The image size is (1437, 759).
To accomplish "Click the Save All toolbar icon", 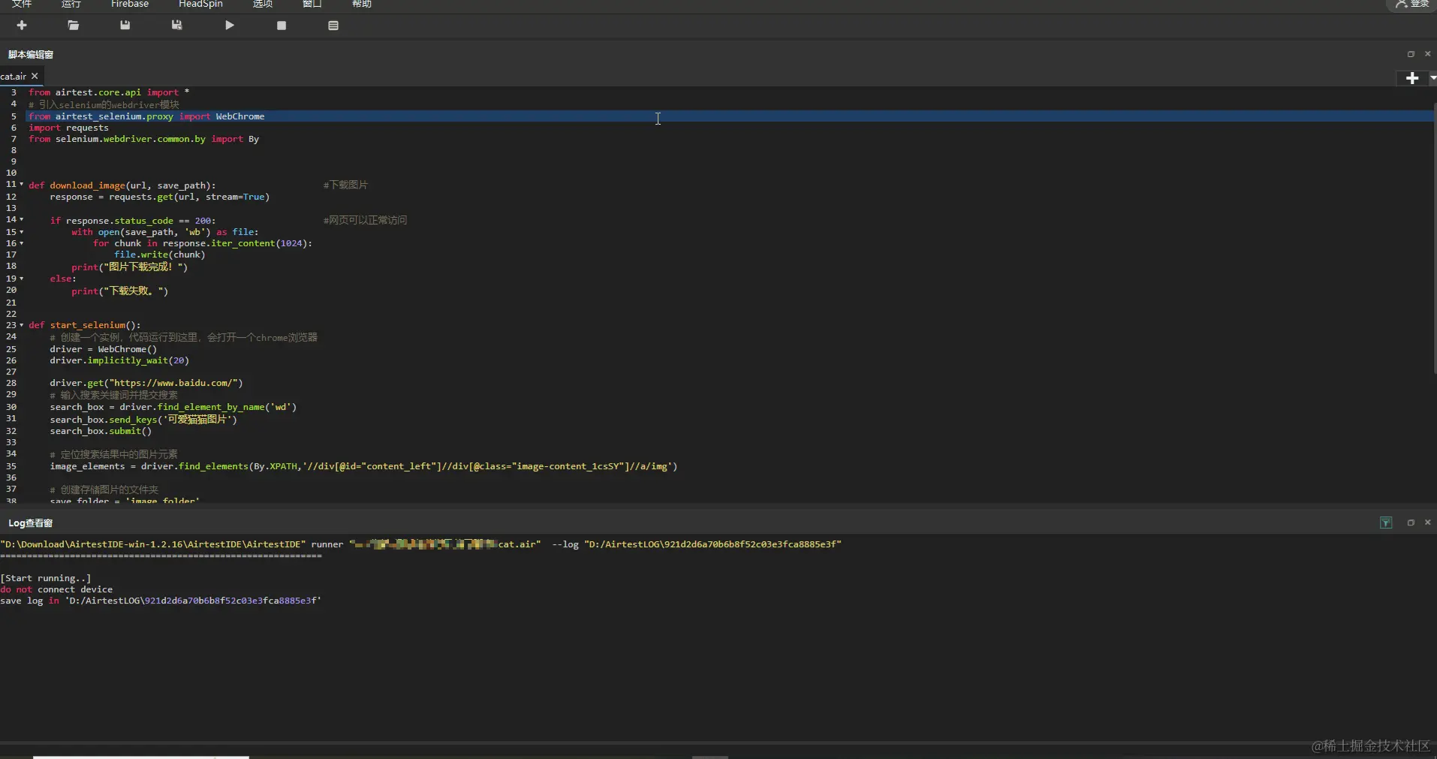I will [x=177, y=26].
